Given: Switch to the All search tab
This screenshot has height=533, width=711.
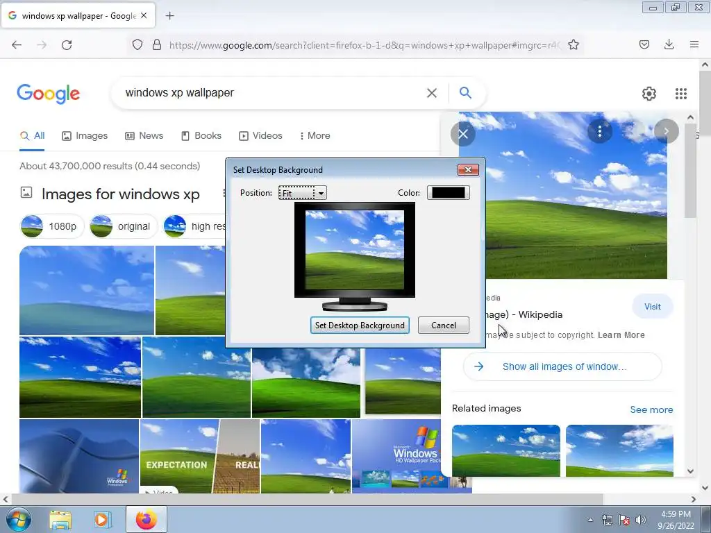Looking at the screenshot, I should 33,135.
